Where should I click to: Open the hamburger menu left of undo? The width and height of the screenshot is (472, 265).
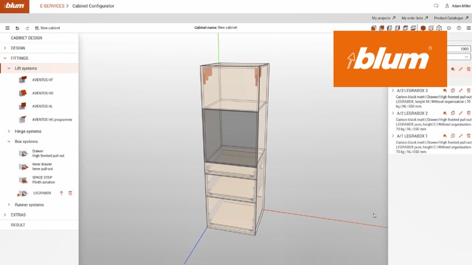(x=7, y=28)
